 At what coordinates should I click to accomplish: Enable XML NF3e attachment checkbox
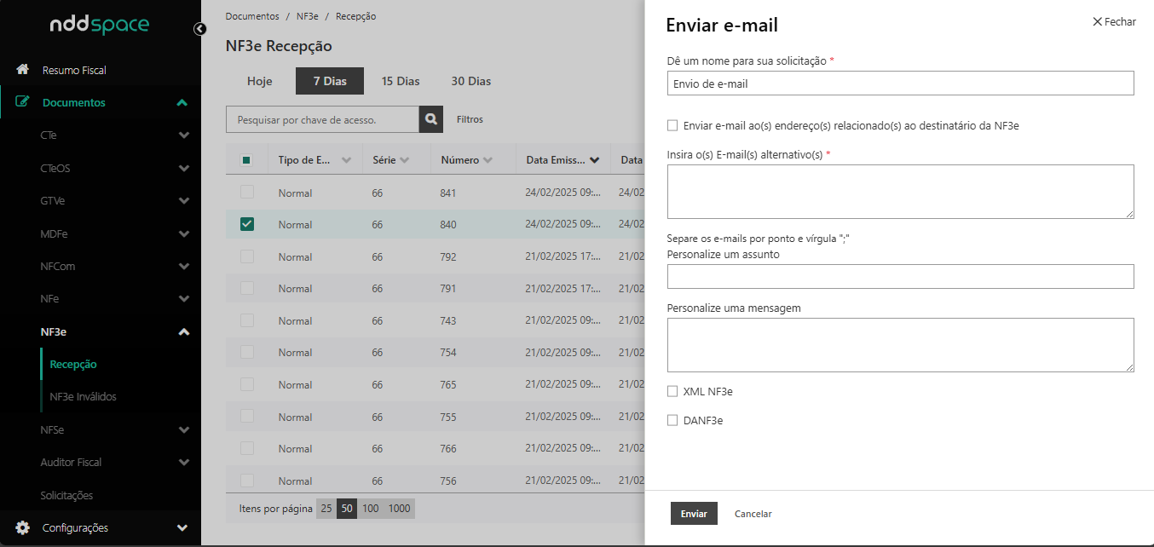[672, 392]
